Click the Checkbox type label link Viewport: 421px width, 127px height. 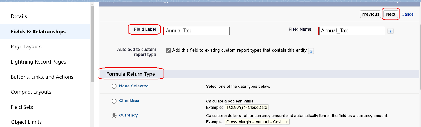129,101
